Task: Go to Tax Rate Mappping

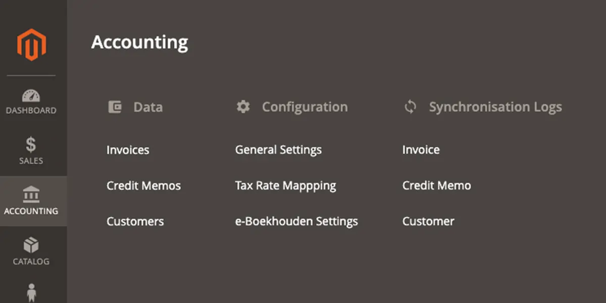Action: pyautogui.click(x=285, y=186)
